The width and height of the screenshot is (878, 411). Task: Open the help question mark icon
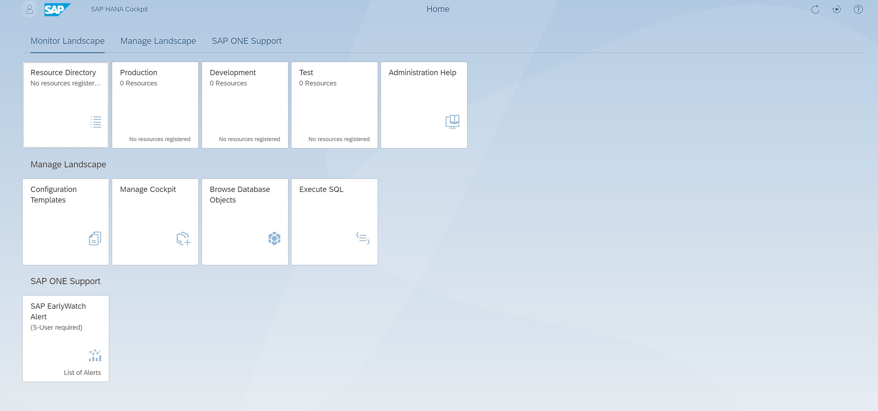point(858,9)
